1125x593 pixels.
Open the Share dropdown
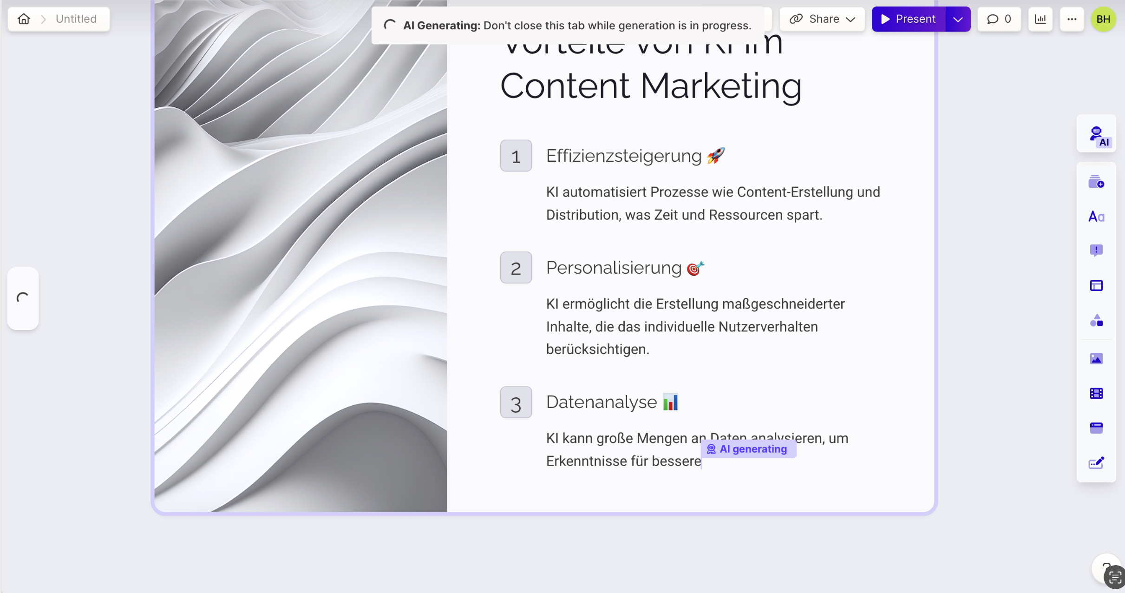tap(822, 19)
